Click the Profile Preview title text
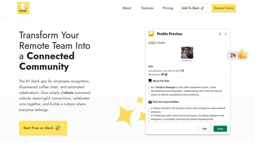The height and width of the screenshot is (143, 255). (x=170, y=34)
